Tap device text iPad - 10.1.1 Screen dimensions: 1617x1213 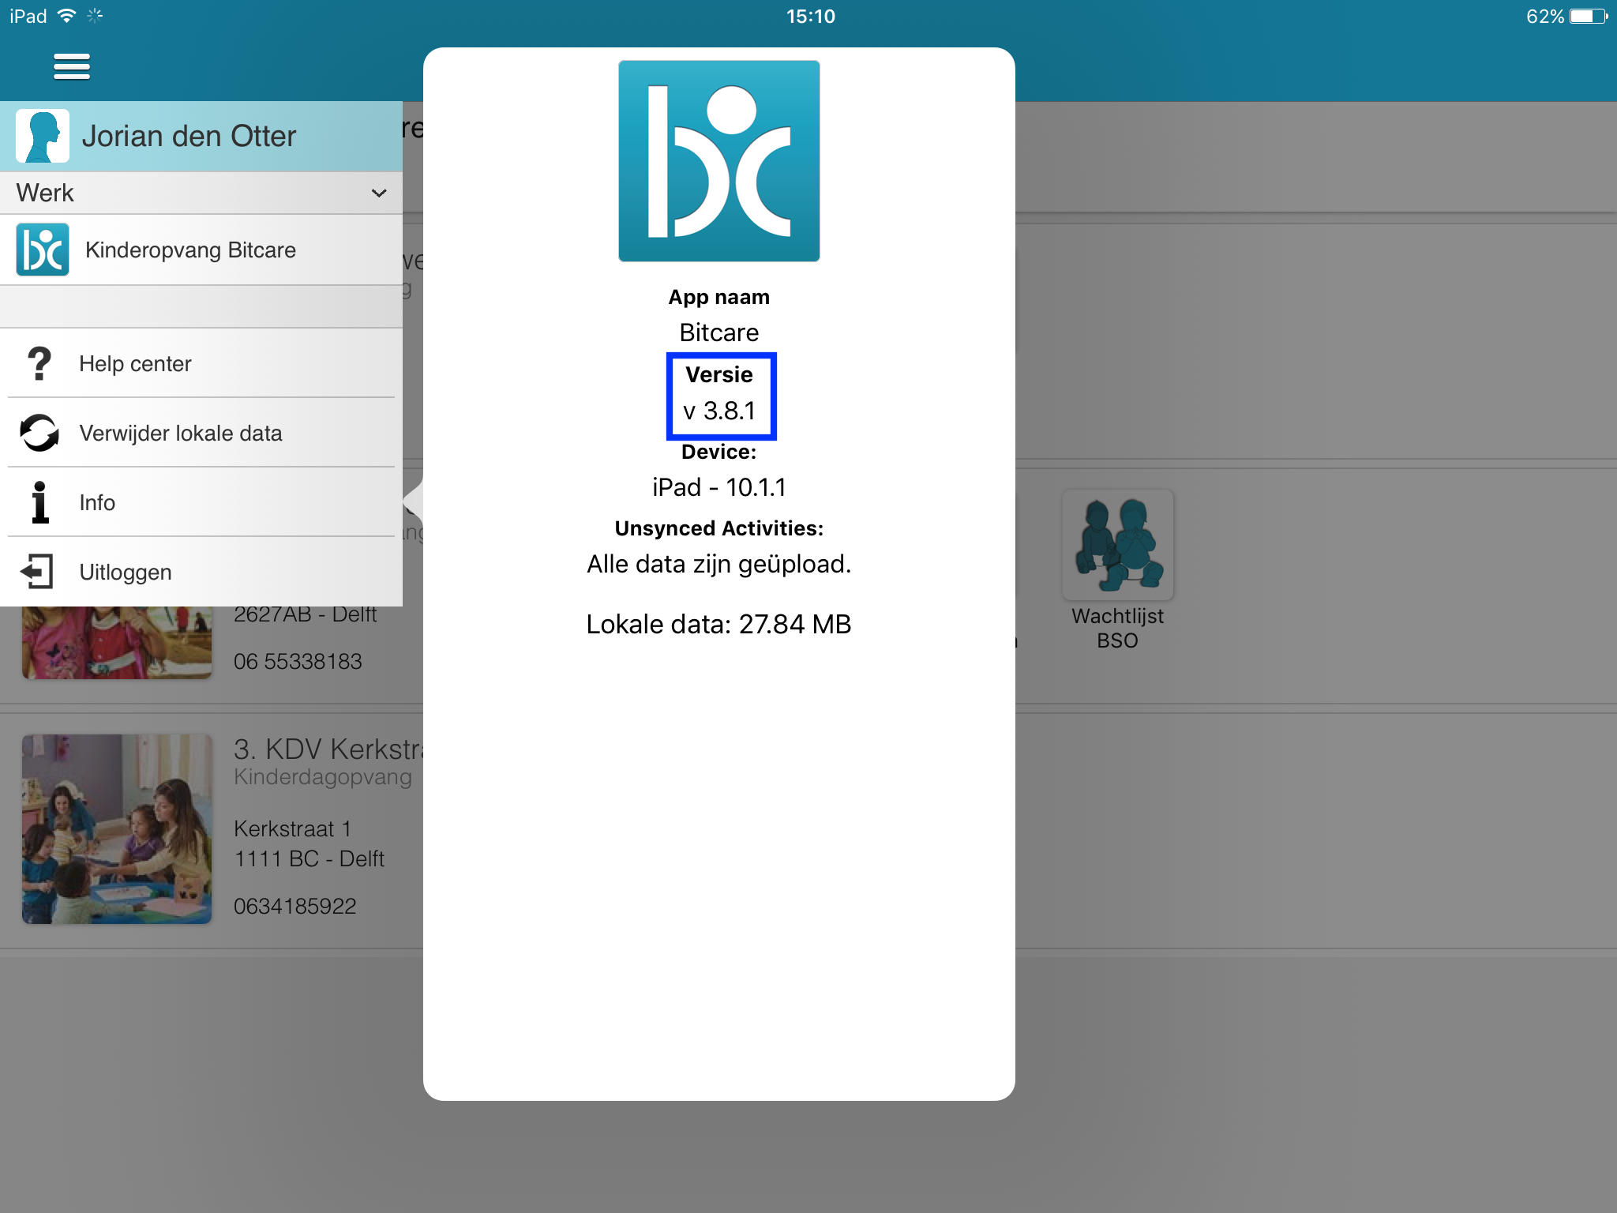click(718, 487)
